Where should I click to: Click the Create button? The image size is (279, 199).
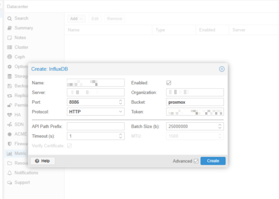pyautogui.click(x=213, y=161)
